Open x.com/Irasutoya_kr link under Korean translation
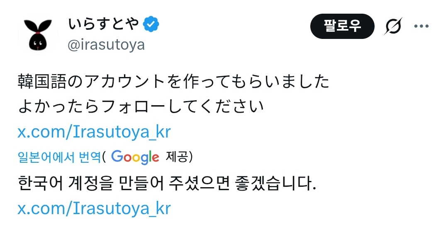448x229 pixels. coord(94,208)
